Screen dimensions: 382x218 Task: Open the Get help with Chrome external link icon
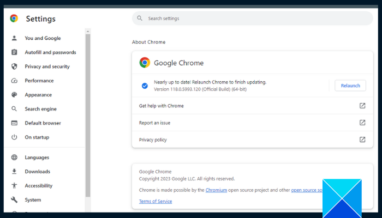tap(362, 106)
